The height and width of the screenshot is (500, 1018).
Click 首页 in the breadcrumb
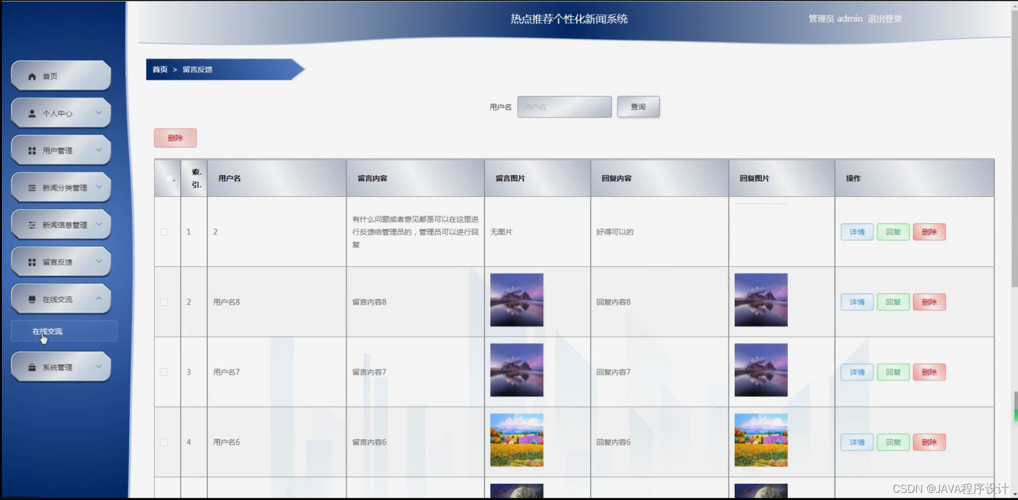pyautogui.click(x=160, y=69)
